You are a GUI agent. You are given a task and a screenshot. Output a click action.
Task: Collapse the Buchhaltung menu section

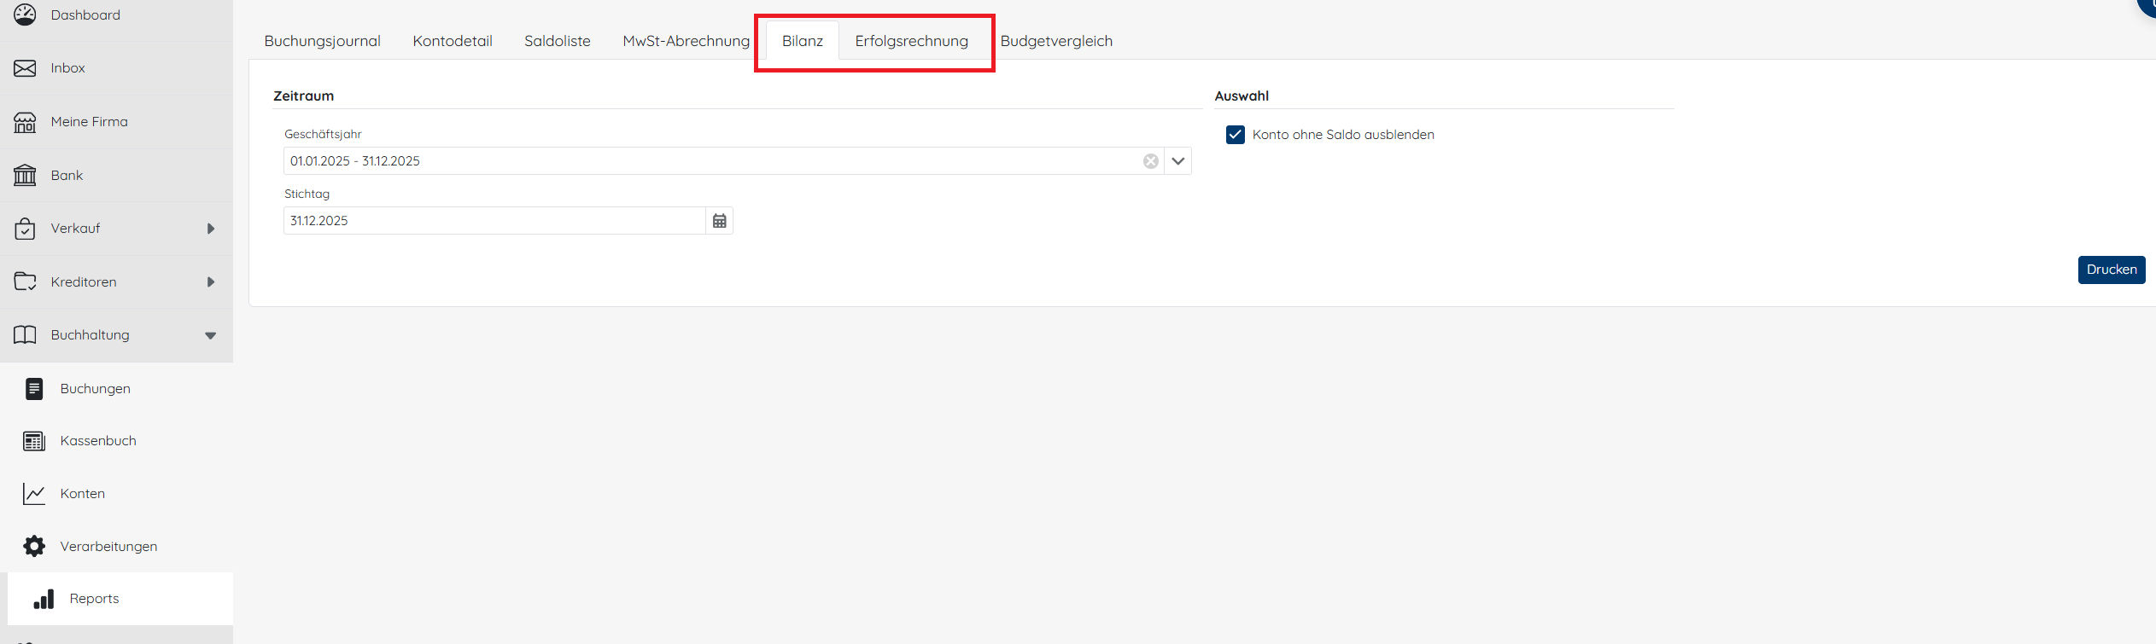(210, 335)
